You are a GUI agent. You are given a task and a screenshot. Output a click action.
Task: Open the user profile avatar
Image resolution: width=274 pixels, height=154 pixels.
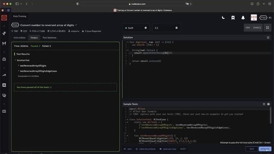click(x=254, y=18)
